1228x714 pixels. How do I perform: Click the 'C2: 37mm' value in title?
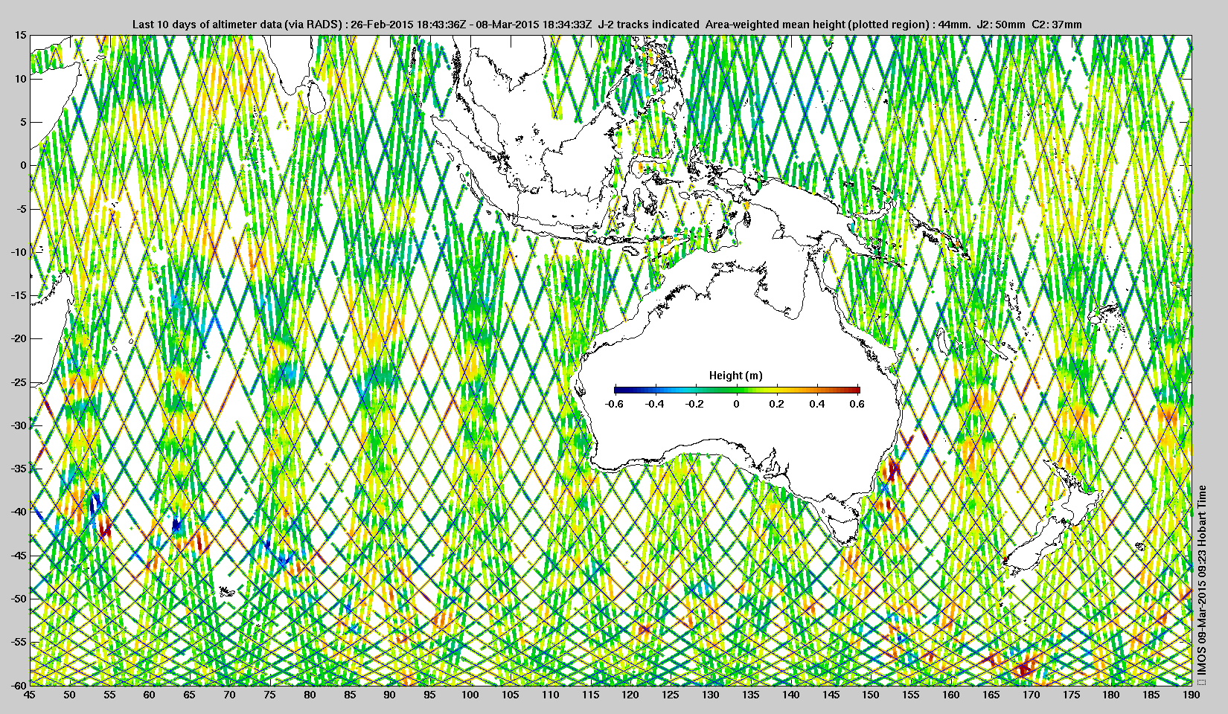pos(1057,25)
